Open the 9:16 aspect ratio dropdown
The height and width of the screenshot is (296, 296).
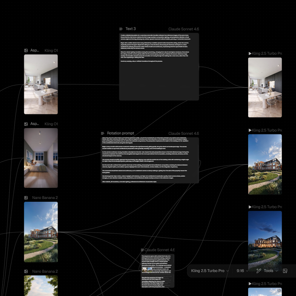pyautogui.click(x=242, y=271)
